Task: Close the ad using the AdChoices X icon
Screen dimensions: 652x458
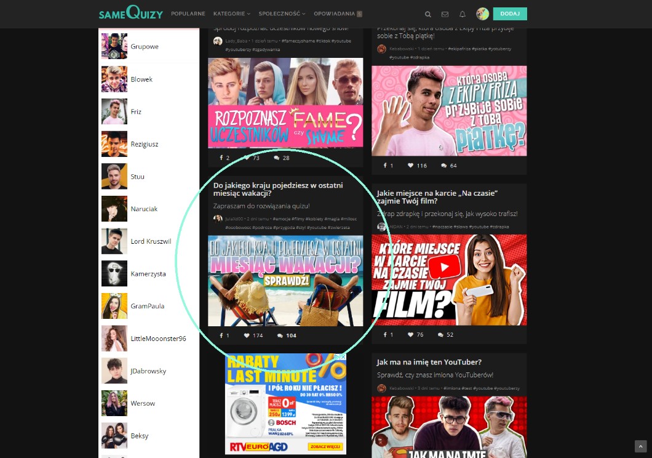Action: (x=343, y=357)
